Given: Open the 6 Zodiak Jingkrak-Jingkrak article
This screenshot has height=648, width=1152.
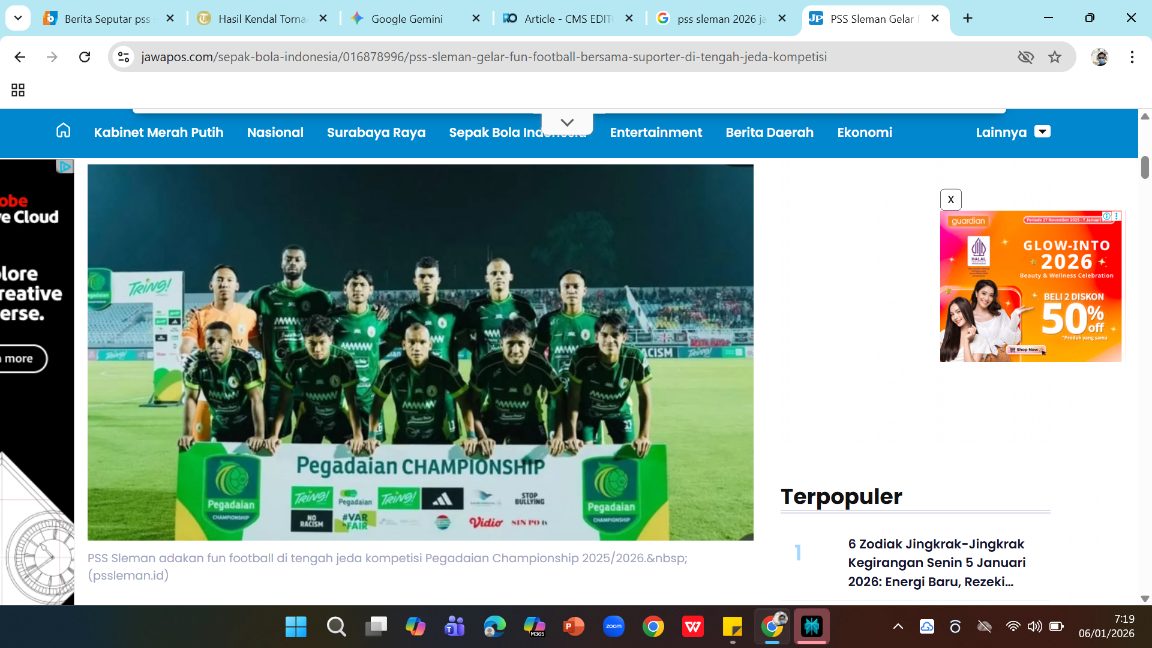Looking at the screenshot, I should tap(937, 563).
